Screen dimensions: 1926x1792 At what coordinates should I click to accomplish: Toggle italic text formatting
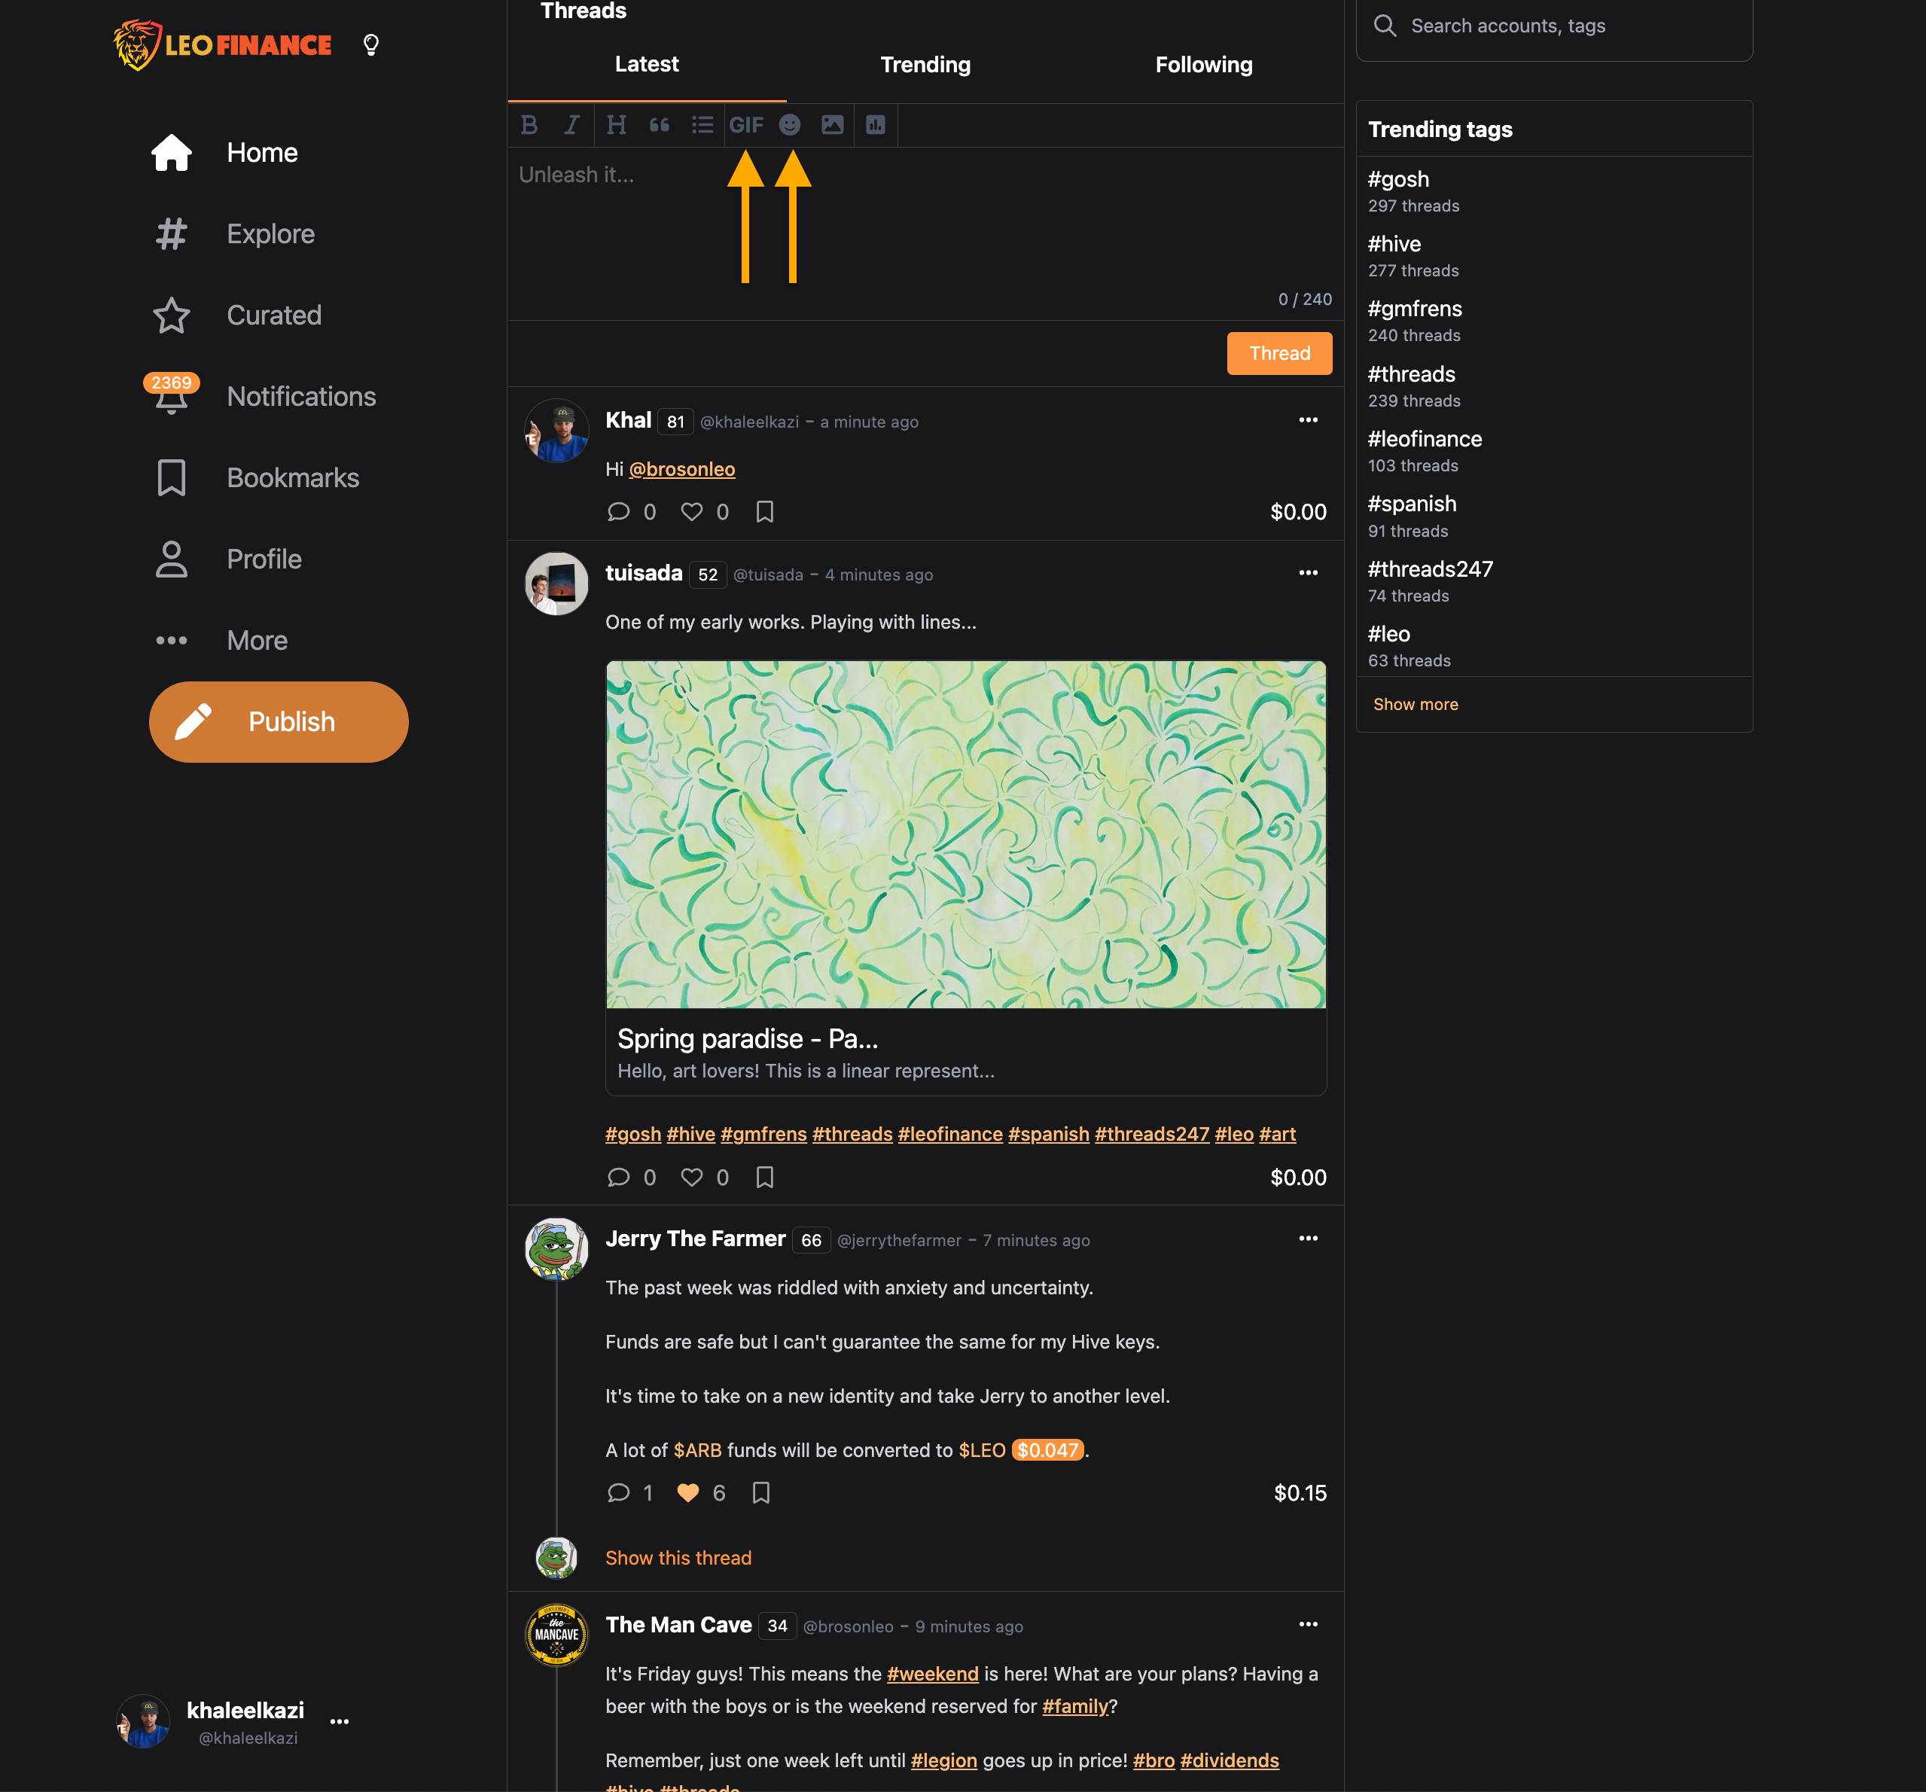tap(571, 125)
